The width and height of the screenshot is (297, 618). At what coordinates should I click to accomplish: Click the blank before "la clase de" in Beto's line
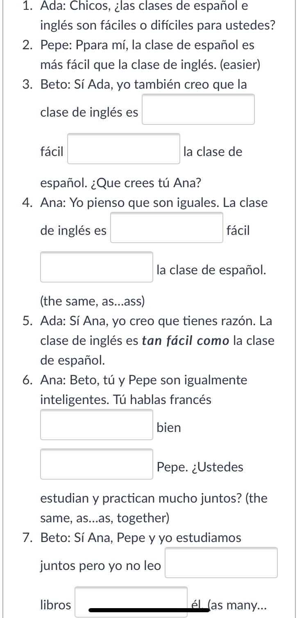click(x=124, y=149)
